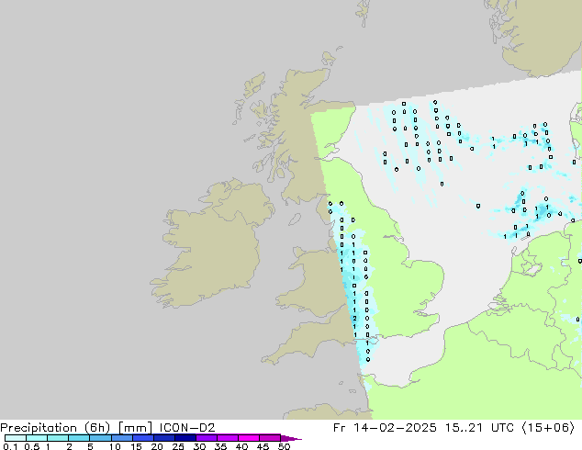Click the date '14-02-2025' text
Image resolution: width=582 pixels, height=450 pixels.
tap(395, 428)
